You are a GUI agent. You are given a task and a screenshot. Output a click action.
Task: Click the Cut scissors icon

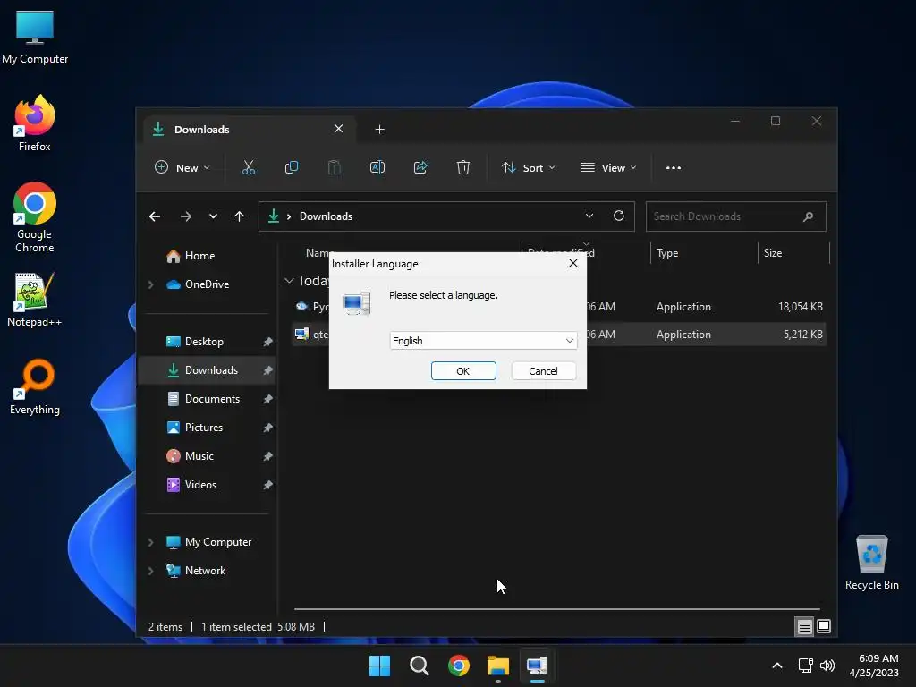[x=249, y=167]
